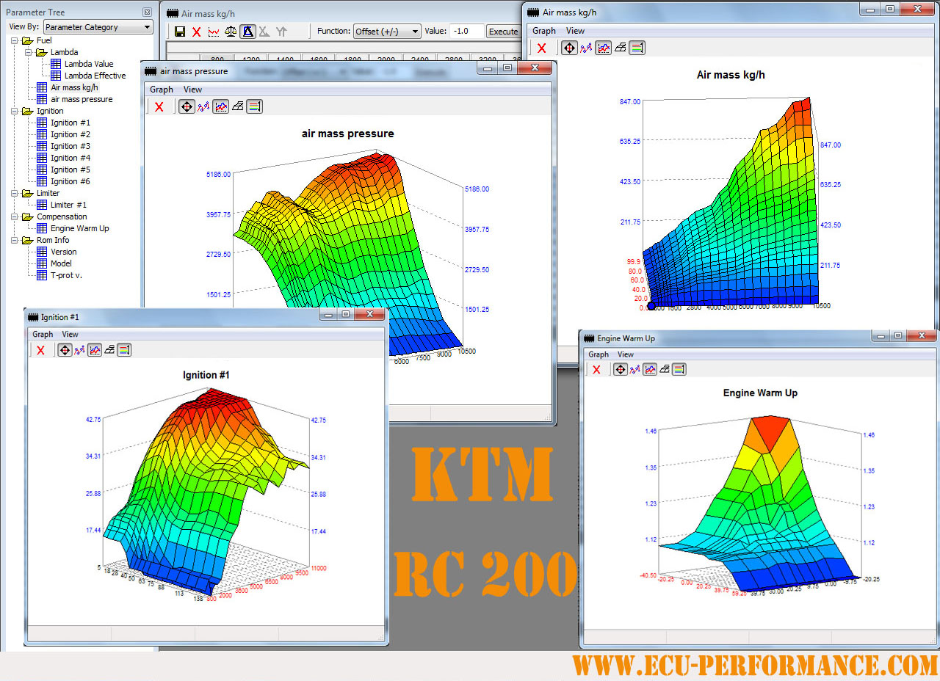Toggle area chart icon in Air mass kg/h graph toolbar
The width and height of the screenshot is (940, 681).
[603, 48]
